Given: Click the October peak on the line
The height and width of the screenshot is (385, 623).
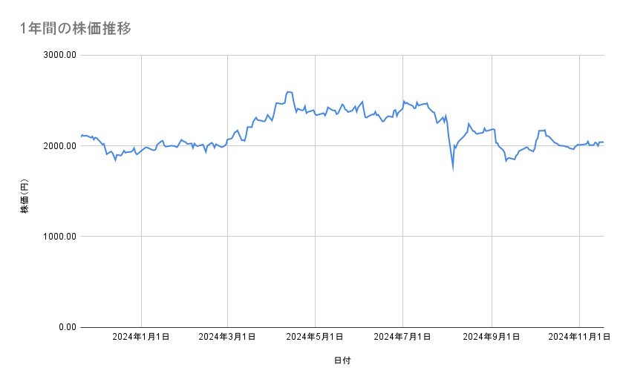Looking at the screenshot, I should tap(541, 131).
